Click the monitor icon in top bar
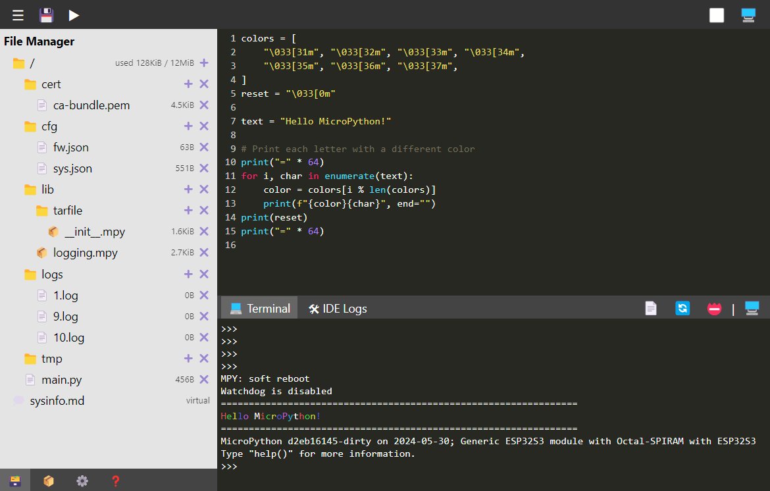 [748, 15]
